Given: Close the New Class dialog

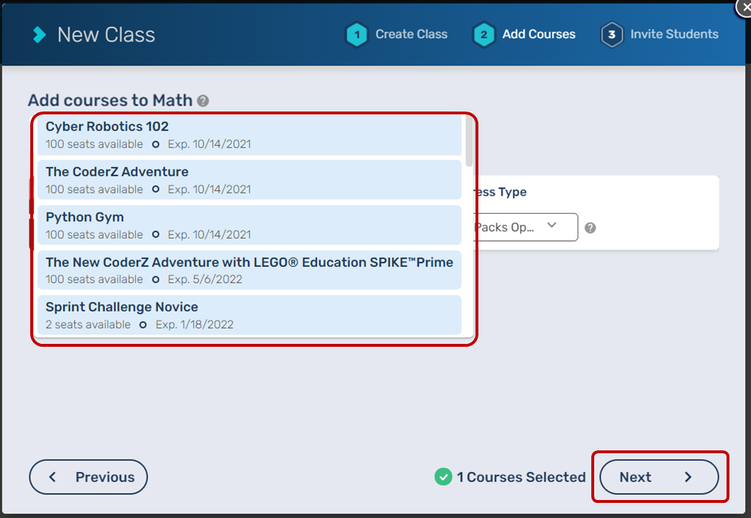Looking at the screenshot, I should coord(744,8).
